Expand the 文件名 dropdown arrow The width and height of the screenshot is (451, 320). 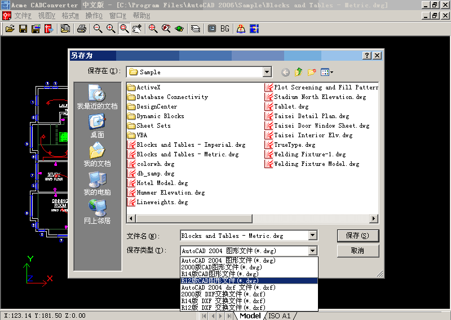coord(312,236)
